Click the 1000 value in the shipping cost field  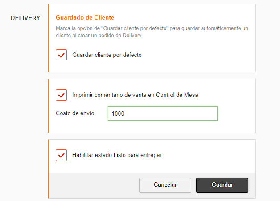pos(118,113)
